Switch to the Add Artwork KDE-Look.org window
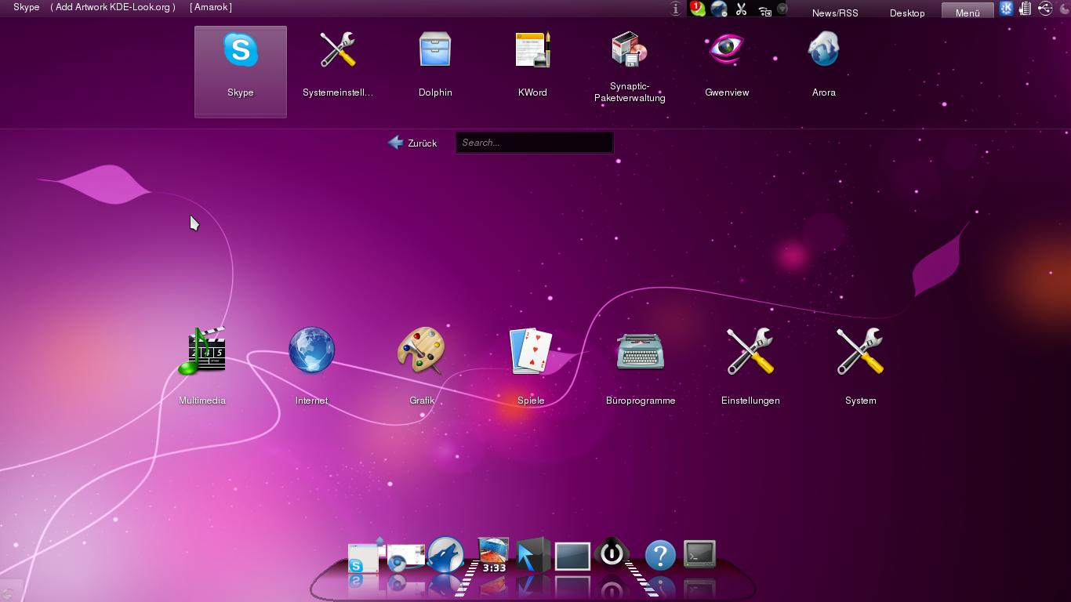1071x602 pixels. pyautogui.click(x=113, y=7)
